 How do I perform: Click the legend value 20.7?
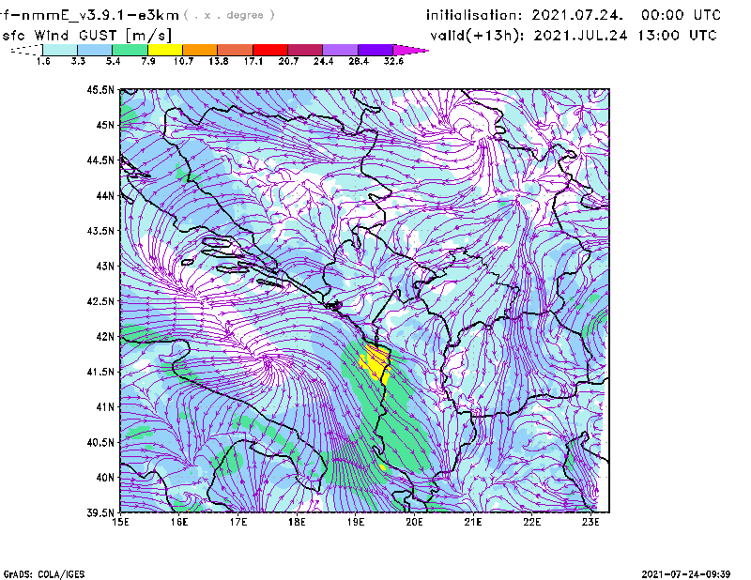point(288,61)
